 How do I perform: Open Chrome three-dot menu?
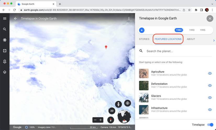212,10
